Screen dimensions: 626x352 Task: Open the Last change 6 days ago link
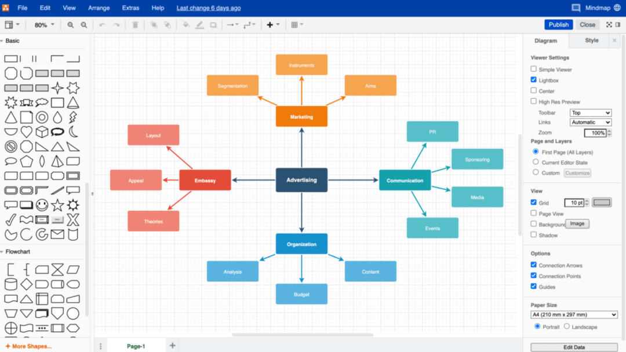click(x=209, y=8)
